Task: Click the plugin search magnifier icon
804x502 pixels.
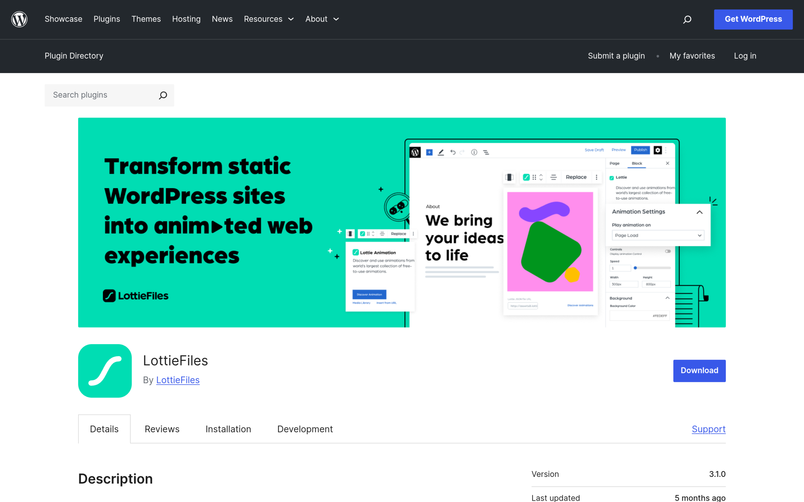Action: [163, 95]
